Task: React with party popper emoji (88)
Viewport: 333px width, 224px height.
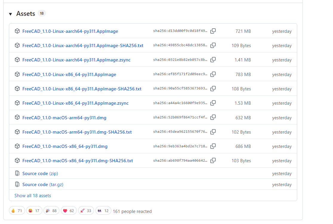Action: [51, 211]
